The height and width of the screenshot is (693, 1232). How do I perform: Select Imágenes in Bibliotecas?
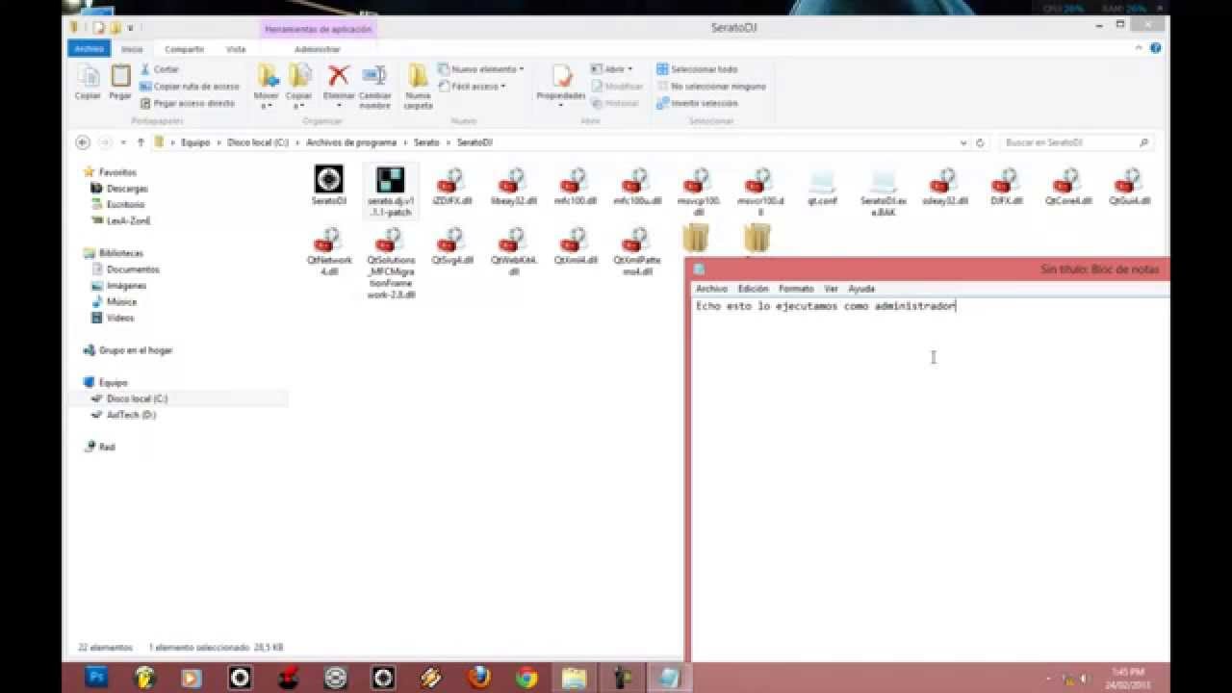tap(126, 286)
